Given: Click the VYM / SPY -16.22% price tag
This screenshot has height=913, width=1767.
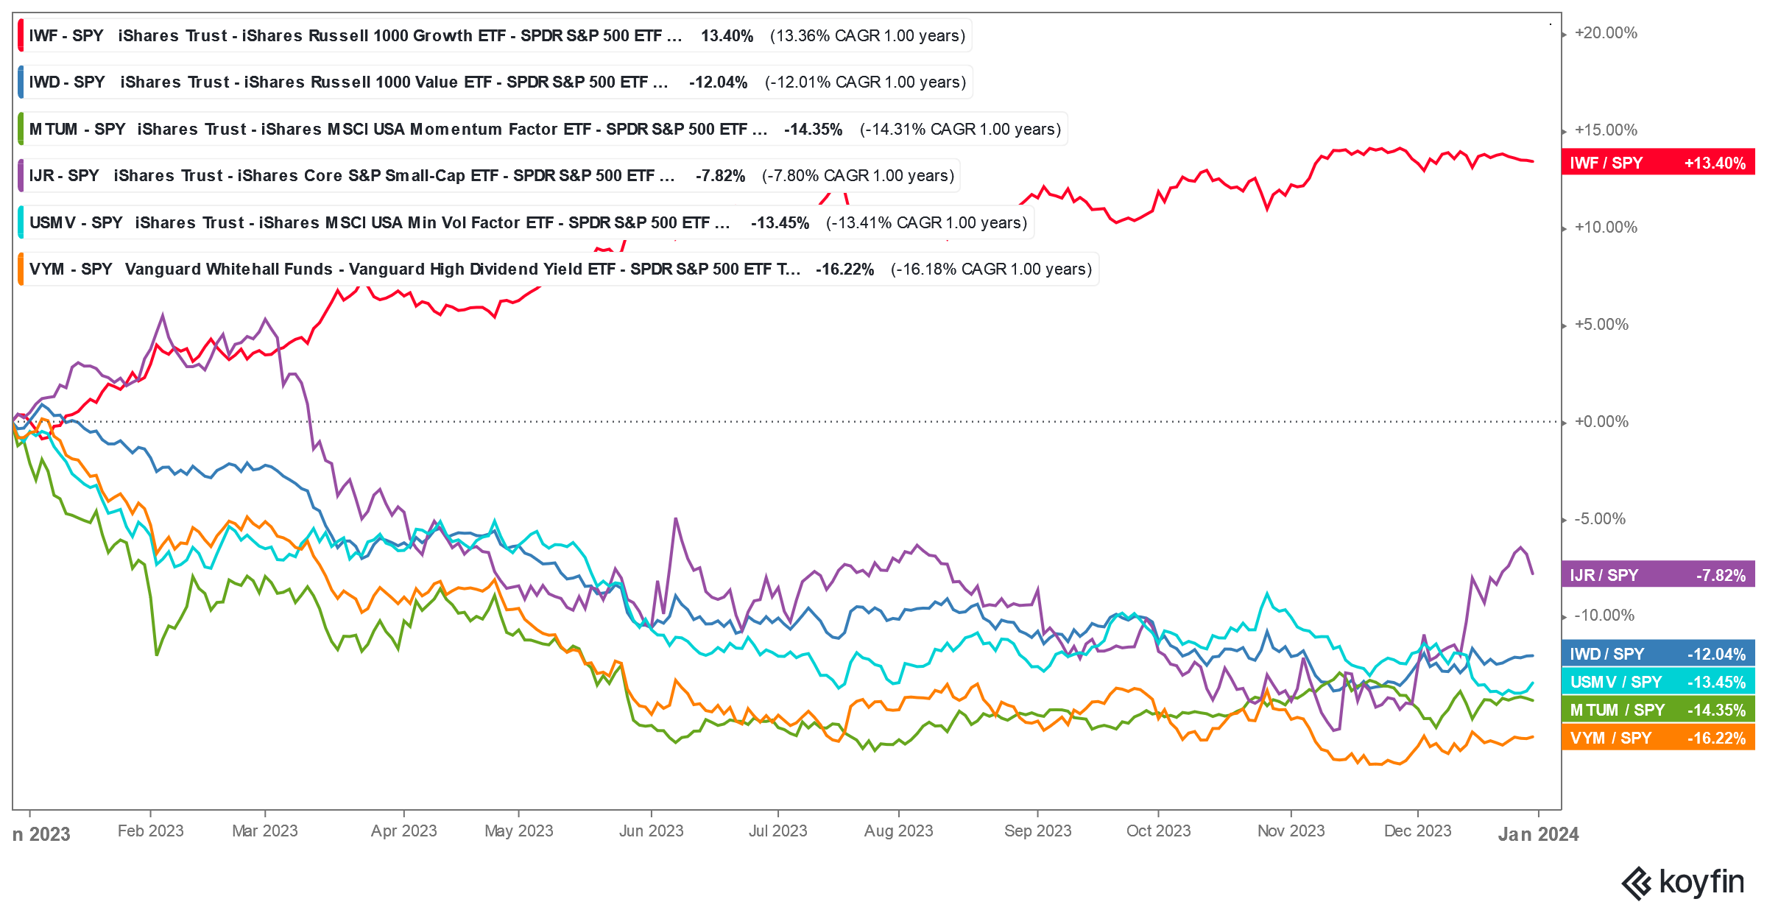Looking at the screenshot, I should pos(1657,738).
